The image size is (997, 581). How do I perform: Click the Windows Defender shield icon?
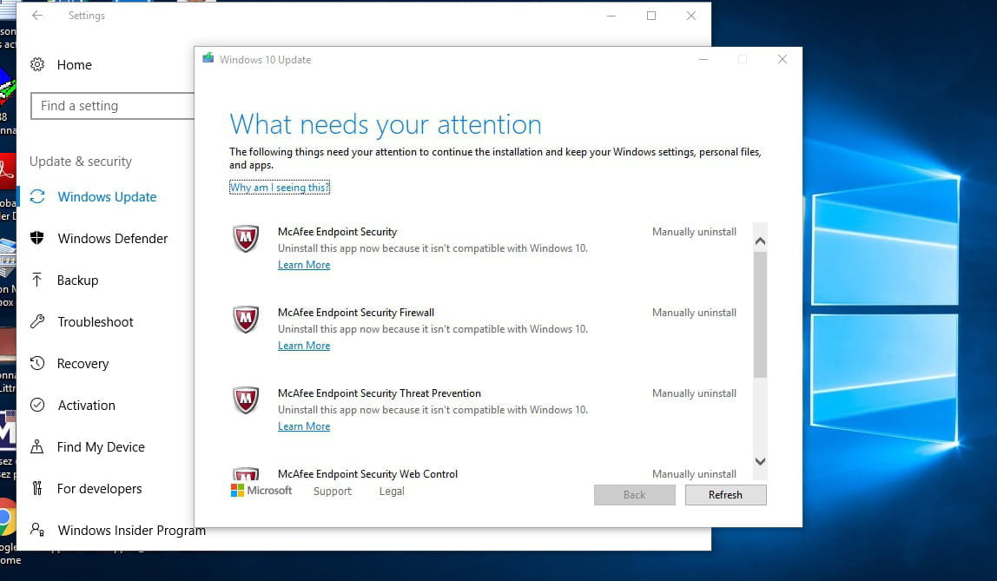pos(37,238)
